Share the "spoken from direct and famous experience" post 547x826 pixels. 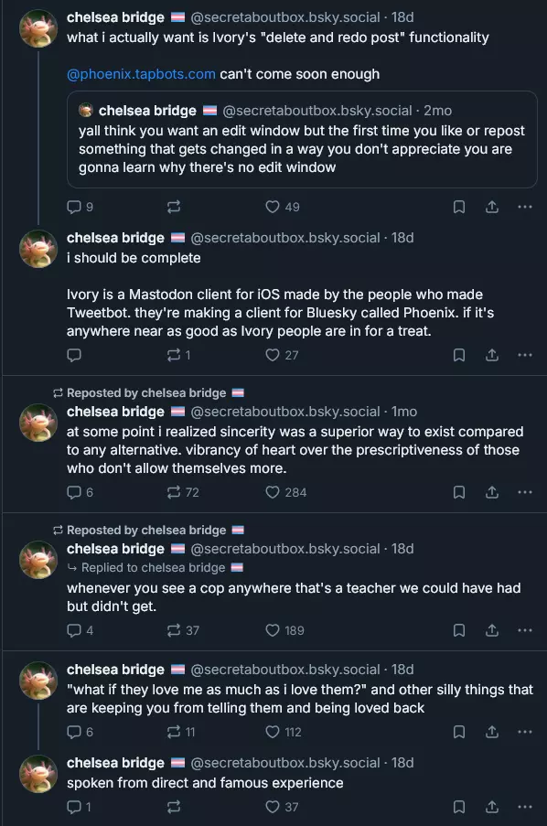492,807
